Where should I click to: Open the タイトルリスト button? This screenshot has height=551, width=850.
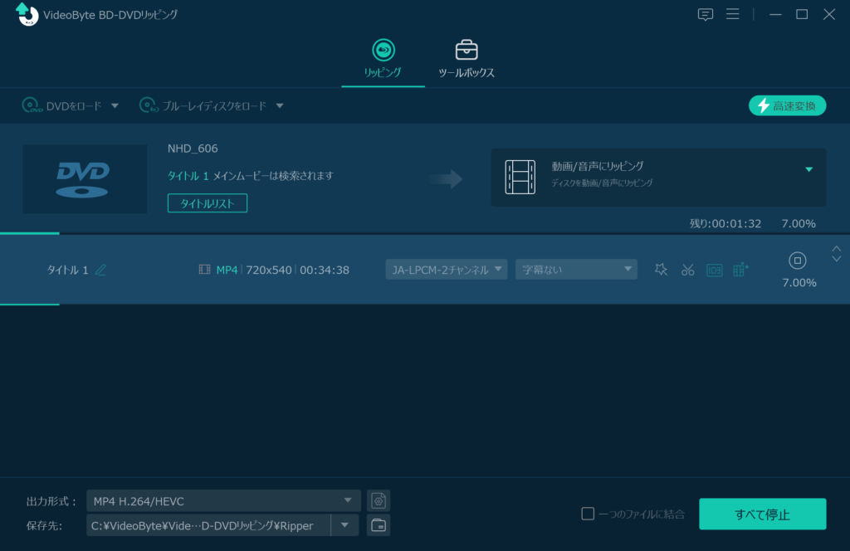click(208, 203)
